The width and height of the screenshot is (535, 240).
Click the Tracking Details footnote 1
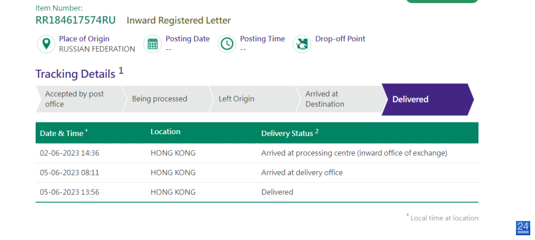pos(121,71)
